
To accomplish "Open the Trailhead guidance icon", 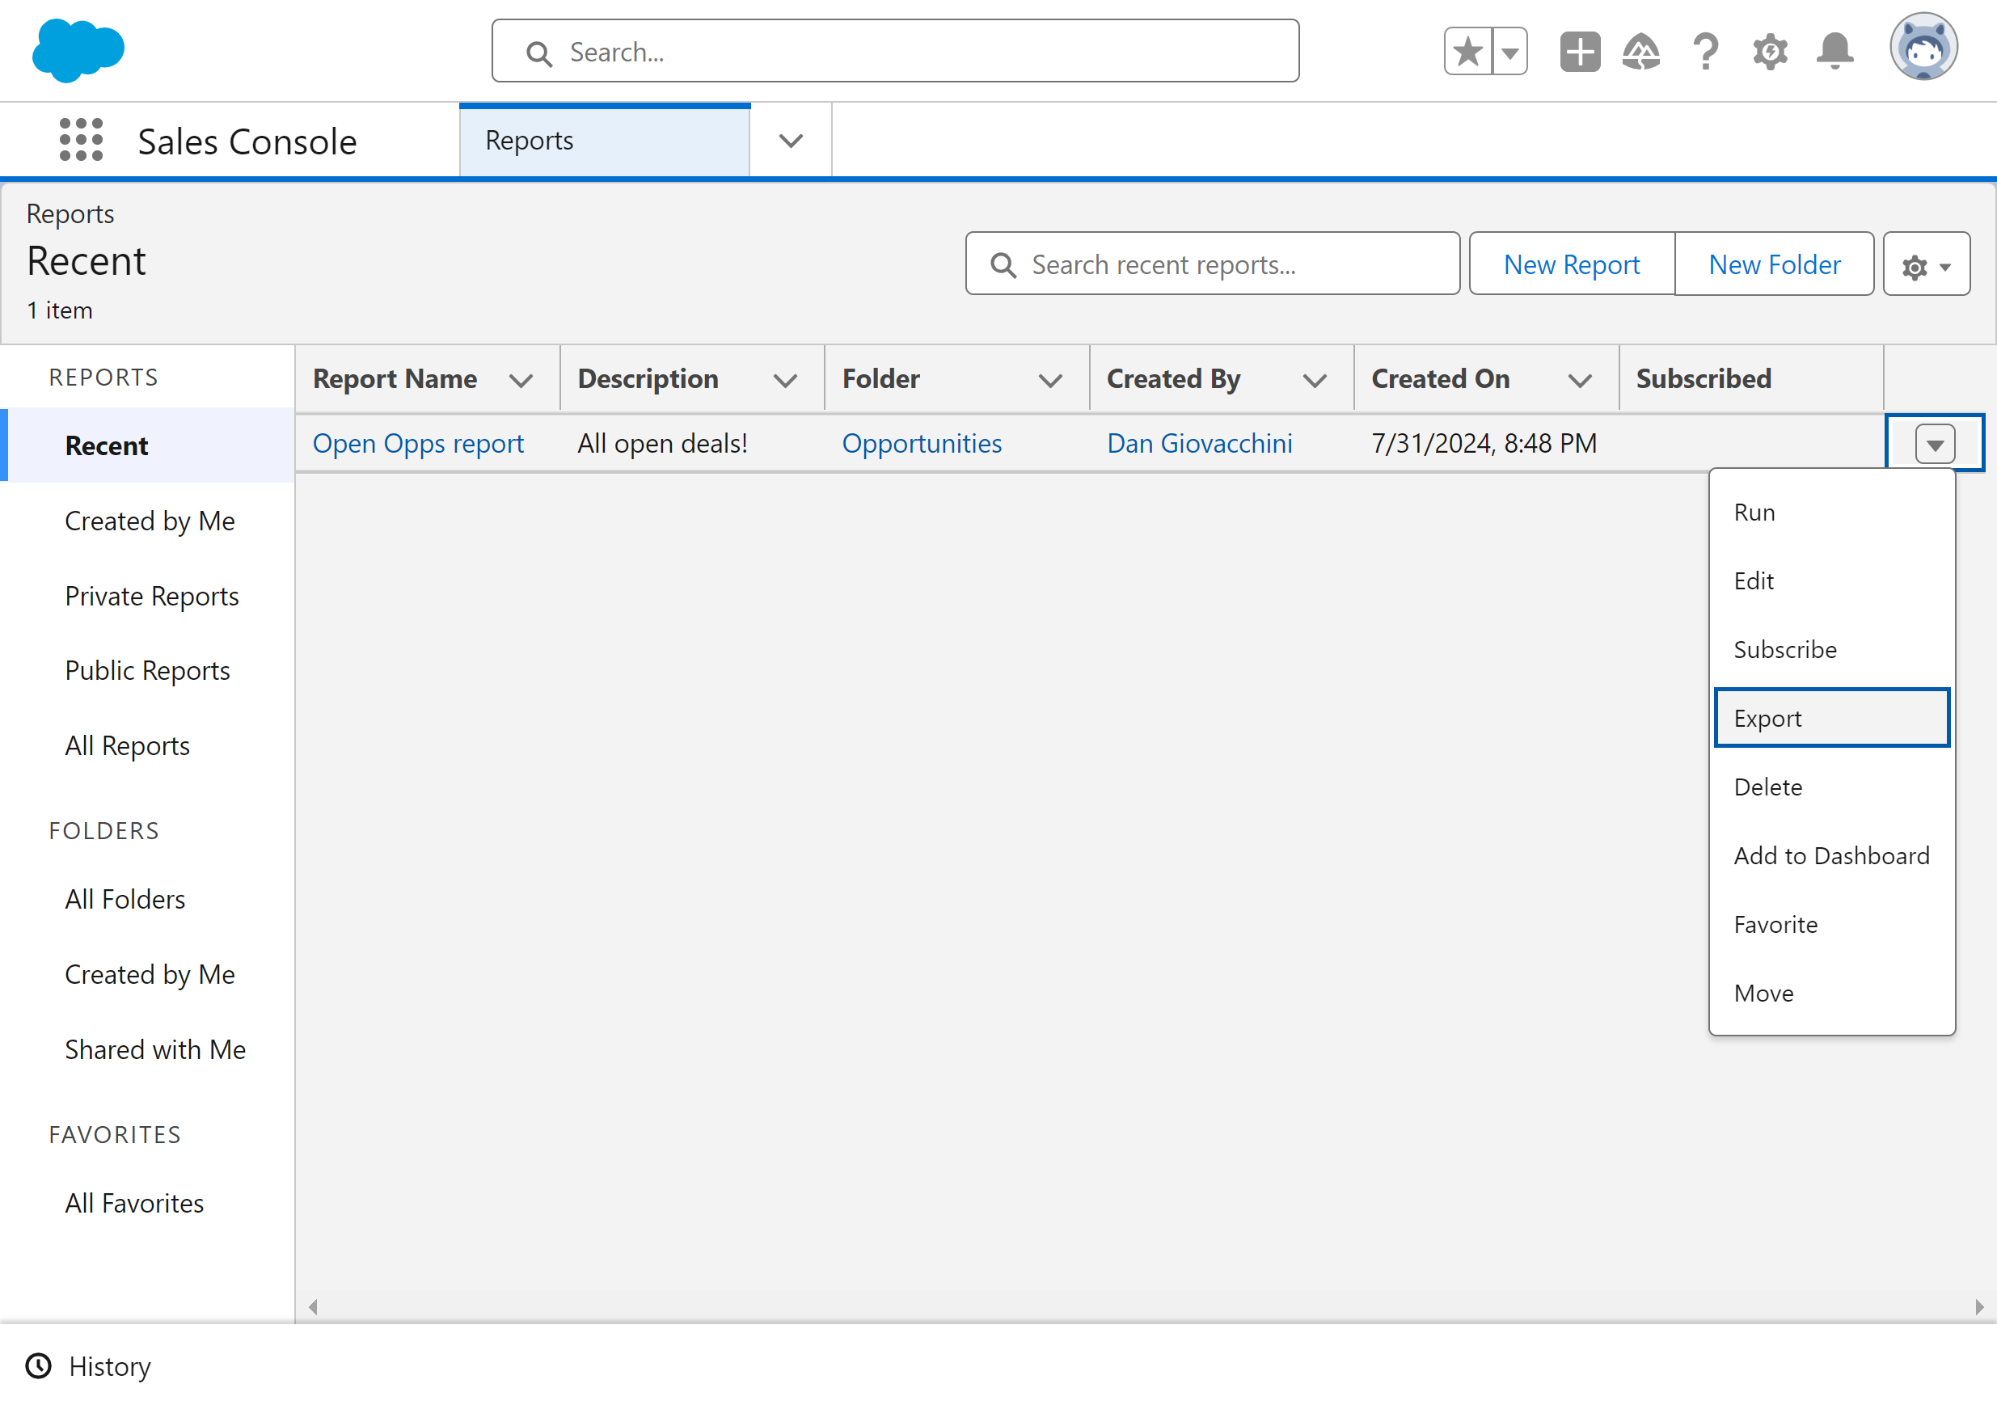I will (x=1641, y=51).
